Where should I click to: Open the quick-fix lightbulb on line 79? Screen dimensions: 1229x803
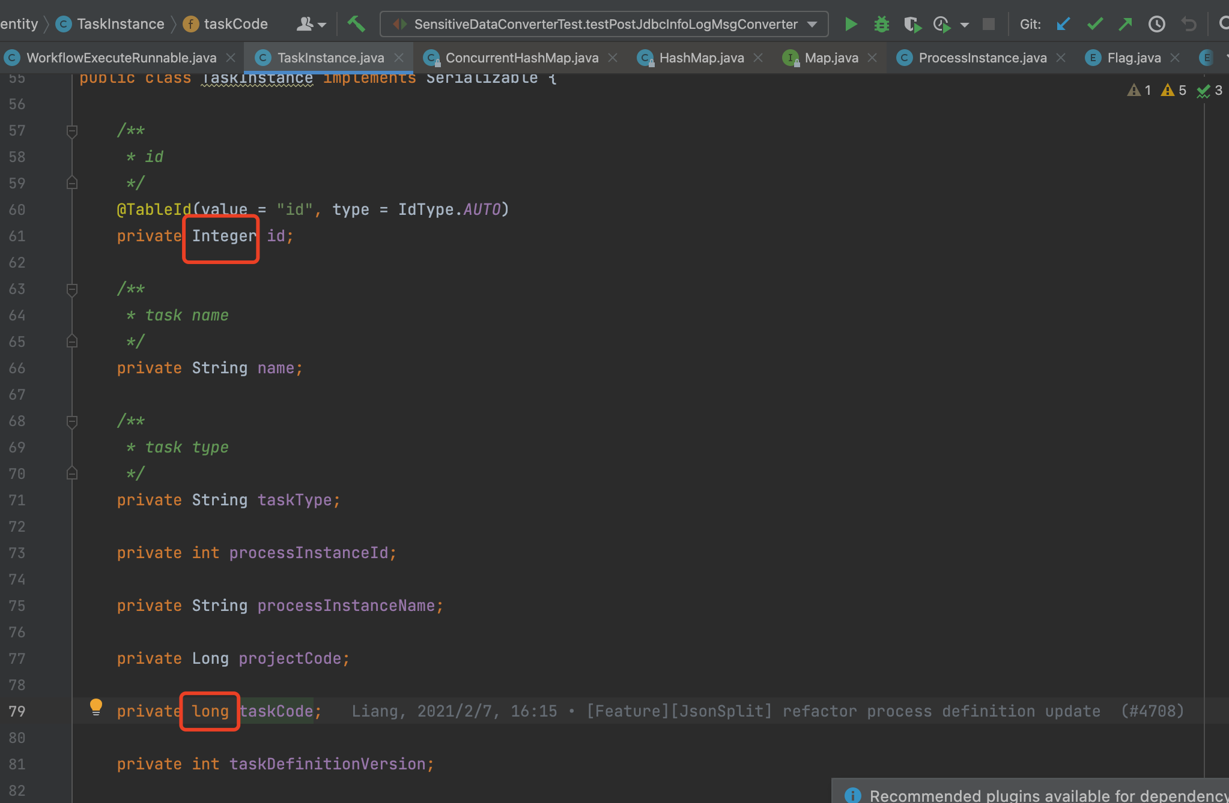point(97,706)
